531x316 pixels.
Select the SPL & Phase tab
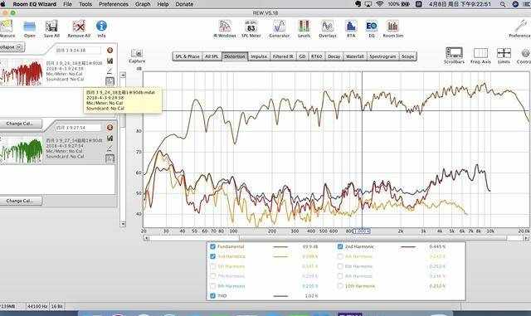pyautogui.click(x=188, y=56)
